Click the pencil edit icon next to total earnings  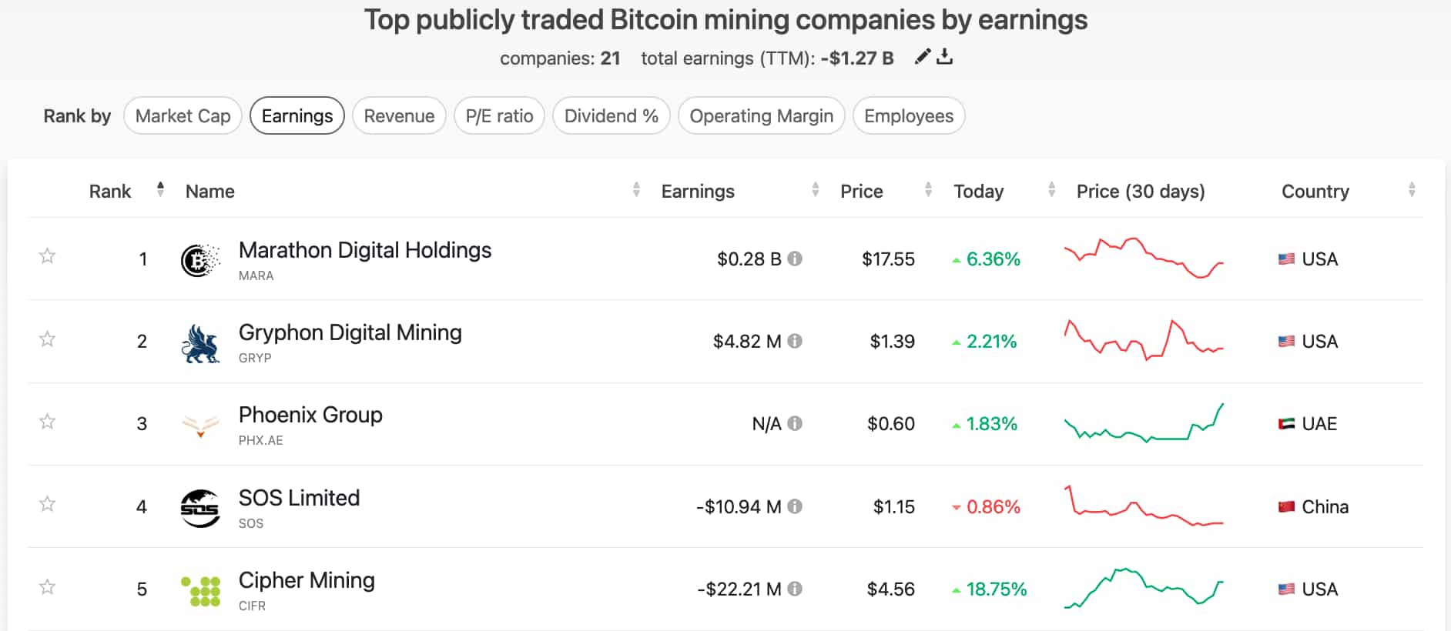(x=922, y=56)
